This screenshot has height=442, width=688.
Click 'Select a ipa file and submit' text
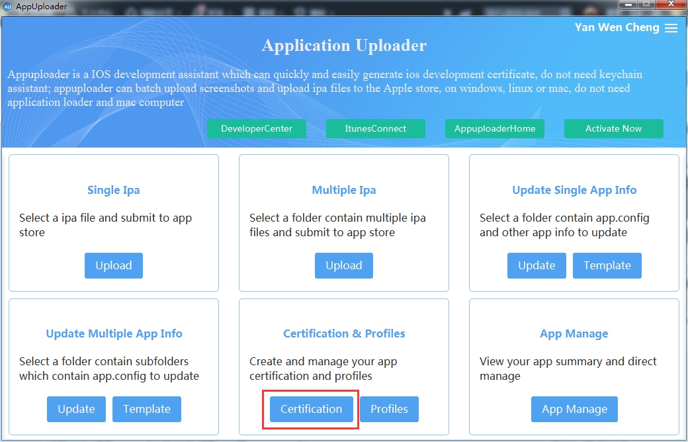105,225
